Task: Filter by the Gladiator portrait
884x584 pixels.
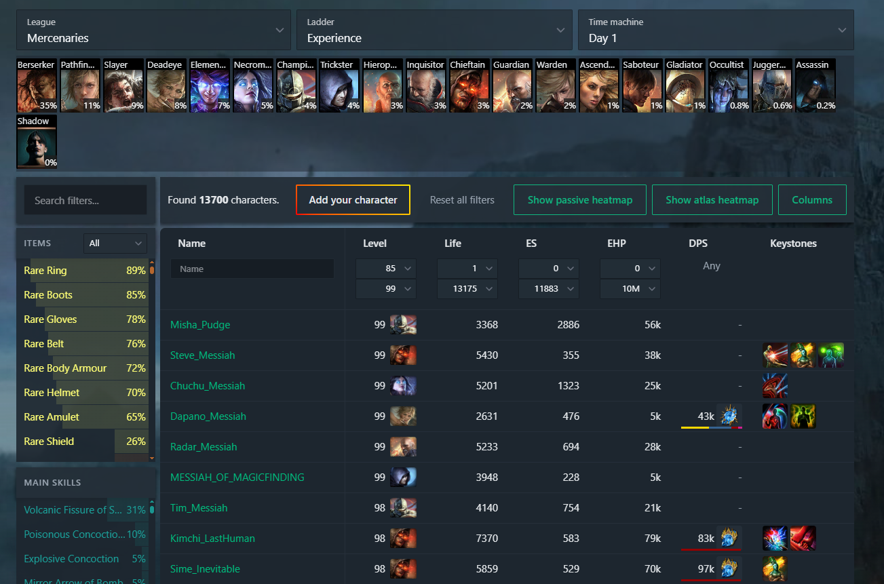Action: pyautogui.click(x=686, y=85)
